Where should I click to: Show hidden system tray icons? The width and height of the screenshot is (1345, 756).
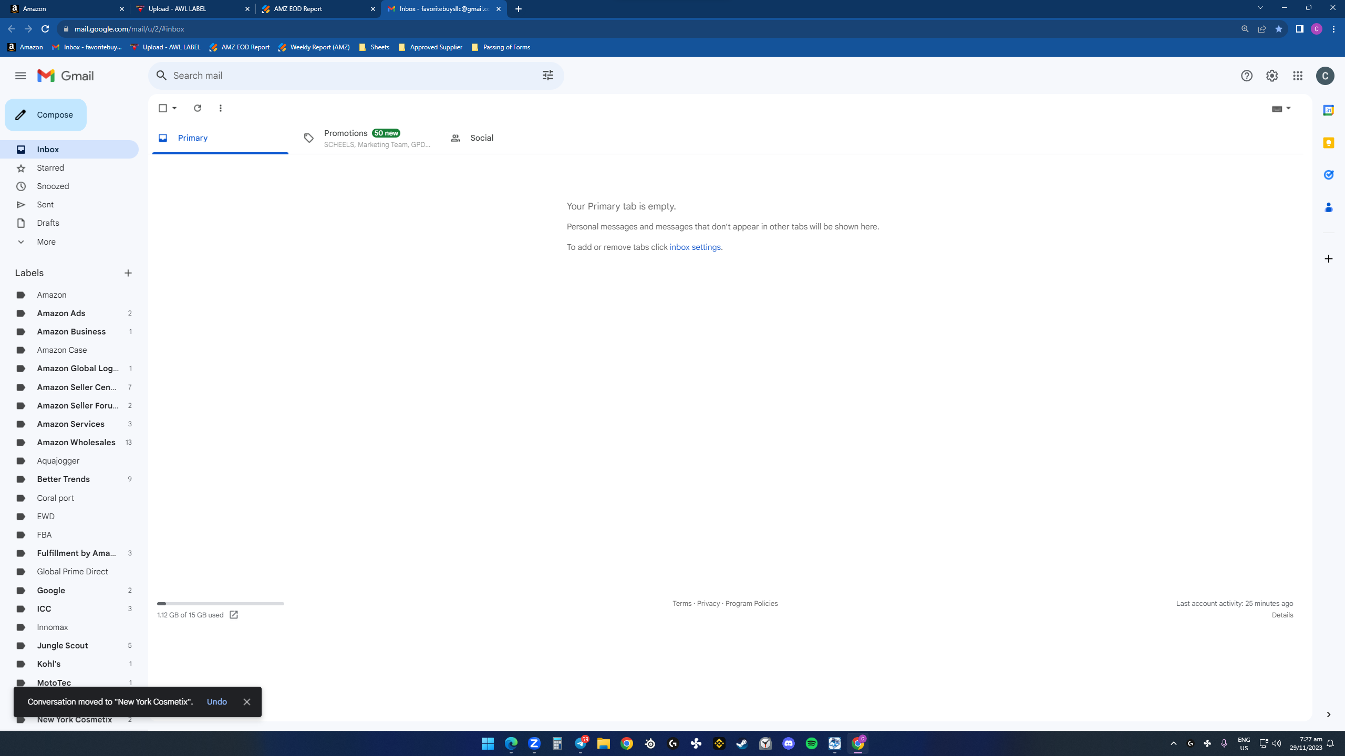(1173, 743)
